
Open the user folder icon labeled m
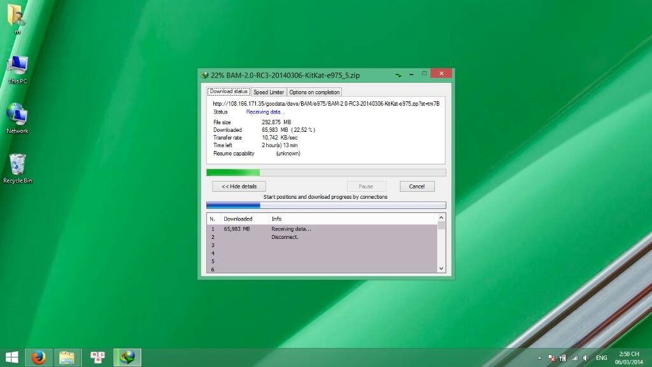[x=16, y=18]
